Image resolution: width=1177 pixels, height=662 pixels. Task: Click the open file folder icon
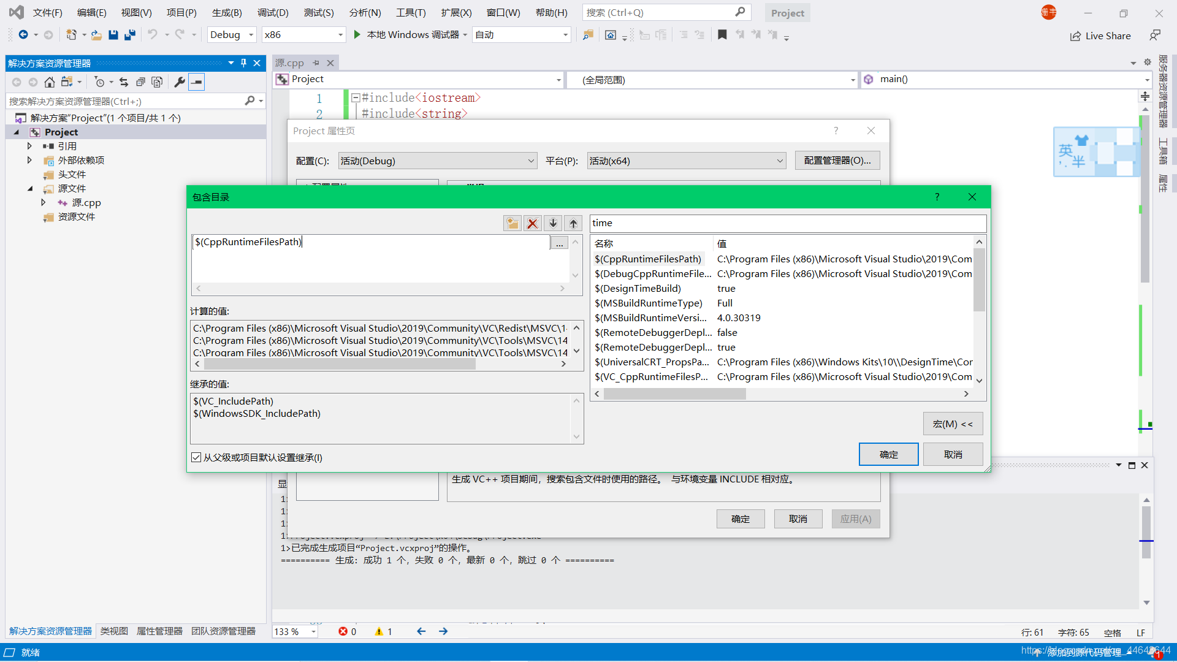tap(96, 35)
